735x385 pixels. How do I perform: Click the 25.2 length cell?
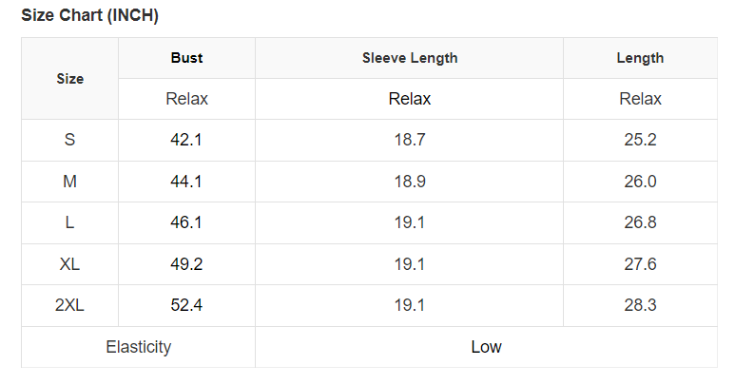click(640, 140)
